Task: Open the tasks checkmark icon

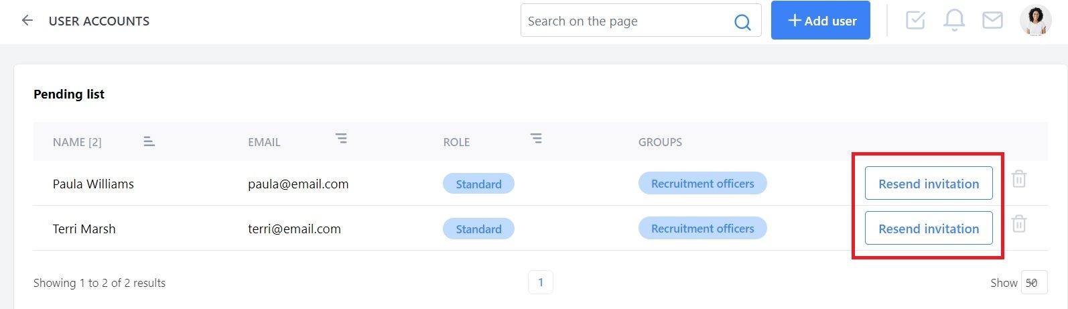Action: (915, 21)
